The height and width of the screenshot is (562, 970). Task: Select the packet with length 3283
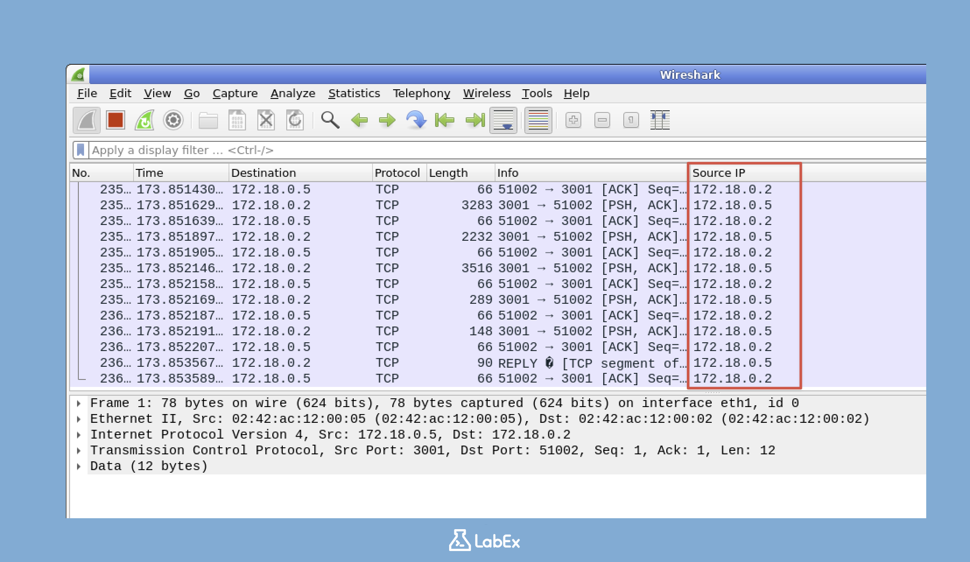pyautogui.click(x=498, y=205)
